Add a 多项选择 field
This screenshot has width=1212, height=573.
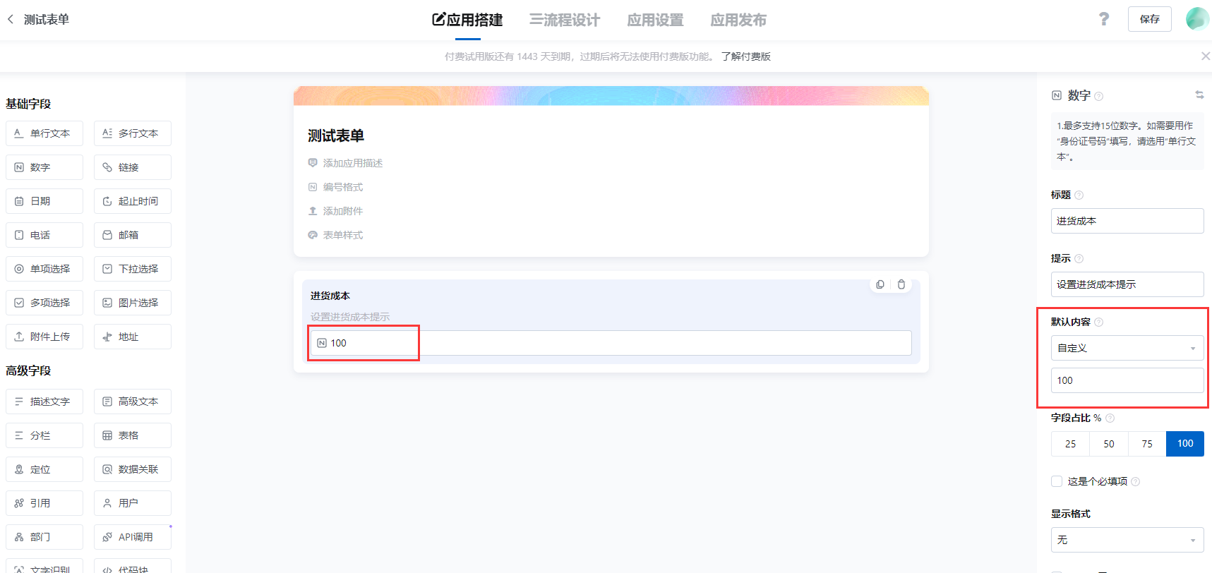(44, 303)
